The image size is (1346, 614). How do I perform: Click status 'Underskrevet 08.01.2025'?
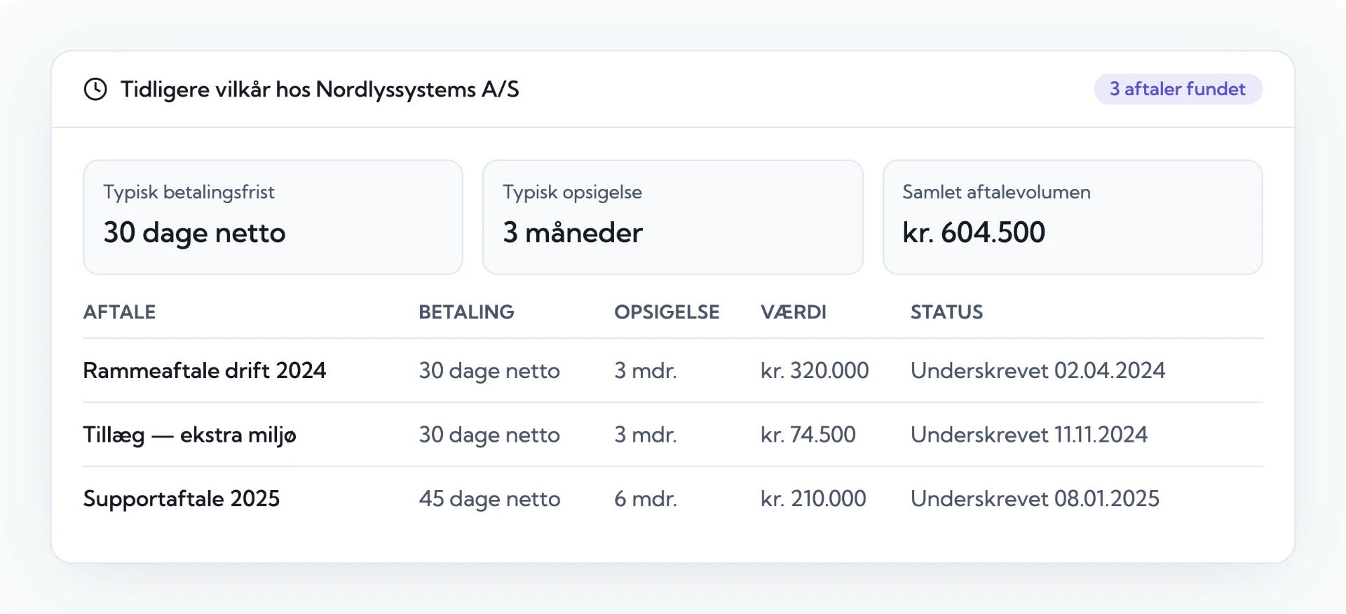click(x=1035, y=498)
